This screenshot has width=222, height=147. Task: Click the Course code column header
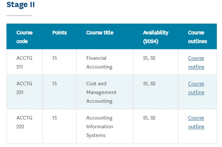[x=25, y=37]
